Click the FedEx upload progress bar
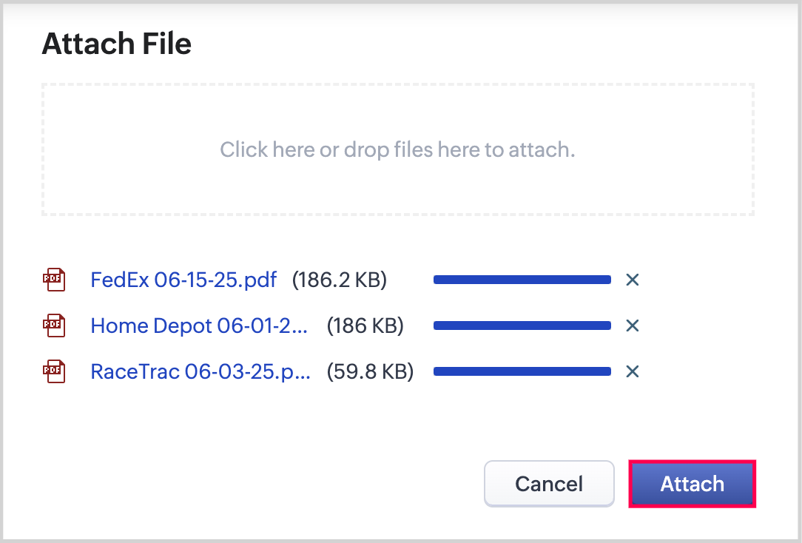 click(x=522, y=280)
